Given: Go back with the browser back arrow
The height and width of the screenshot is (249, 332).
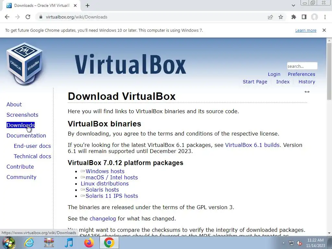Looking at the screenshot, I should [7, 17].
